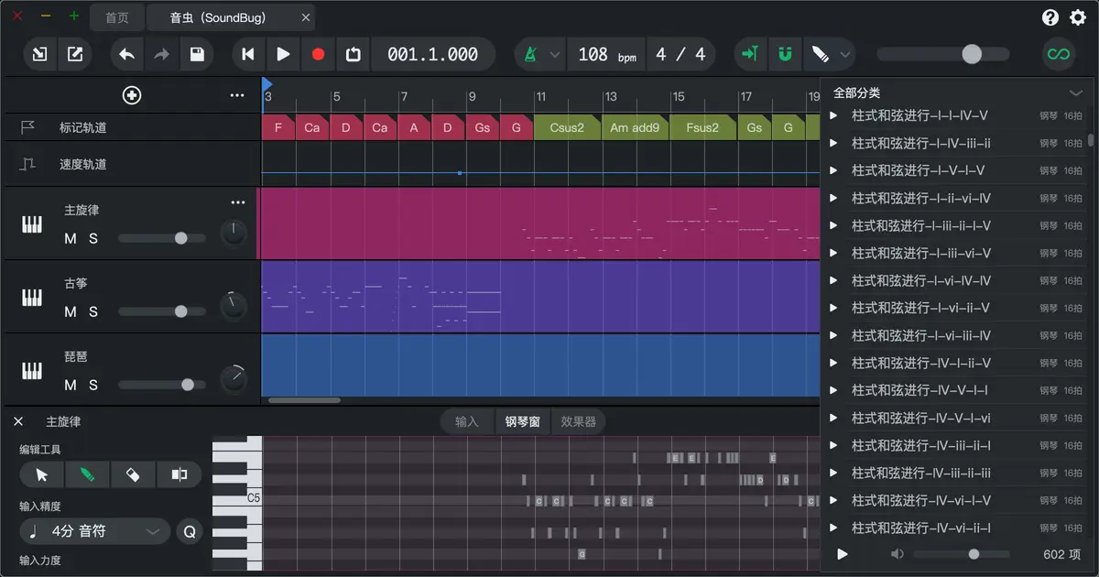Collapse the 全部分类 category dropdown
Screen dimensions: 1099x577
click(1075, 93)
